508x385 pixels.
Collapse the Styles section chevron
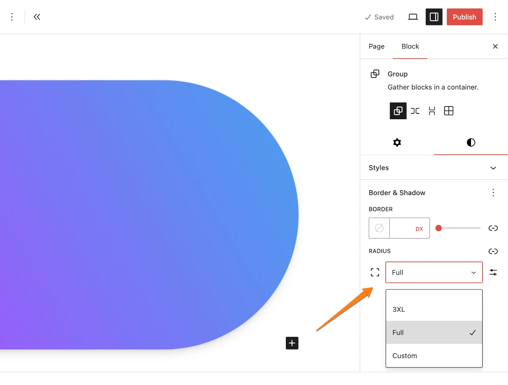coord(493,168)
